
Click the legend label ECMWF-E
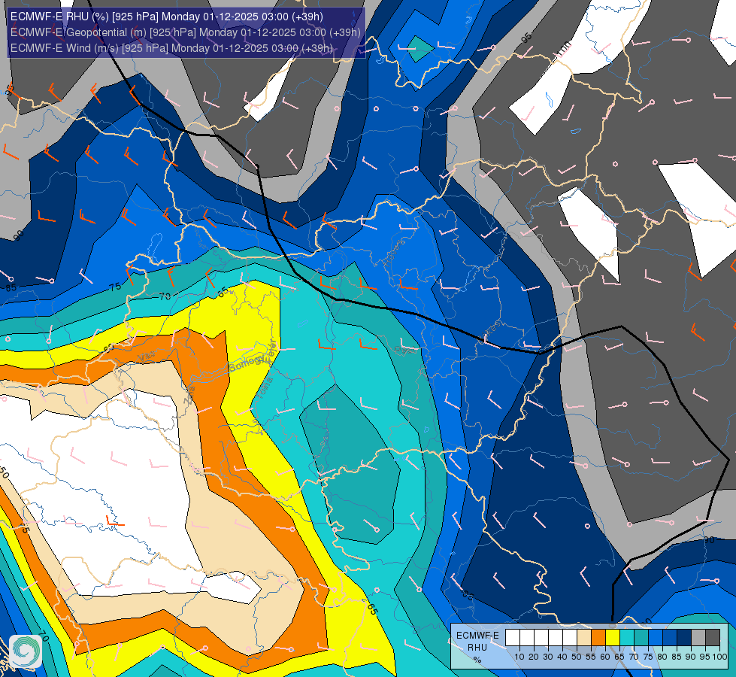coord(478,636)
